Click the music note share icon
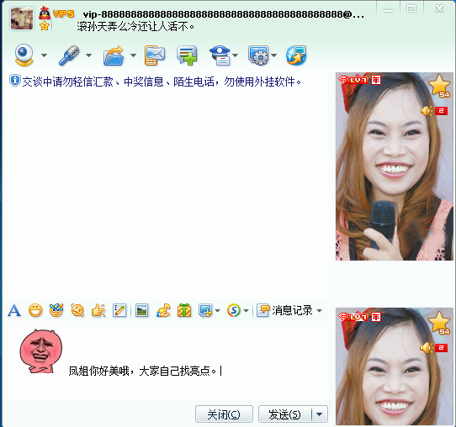The width and height of the screenshot is (456, 427). (163, 310)
